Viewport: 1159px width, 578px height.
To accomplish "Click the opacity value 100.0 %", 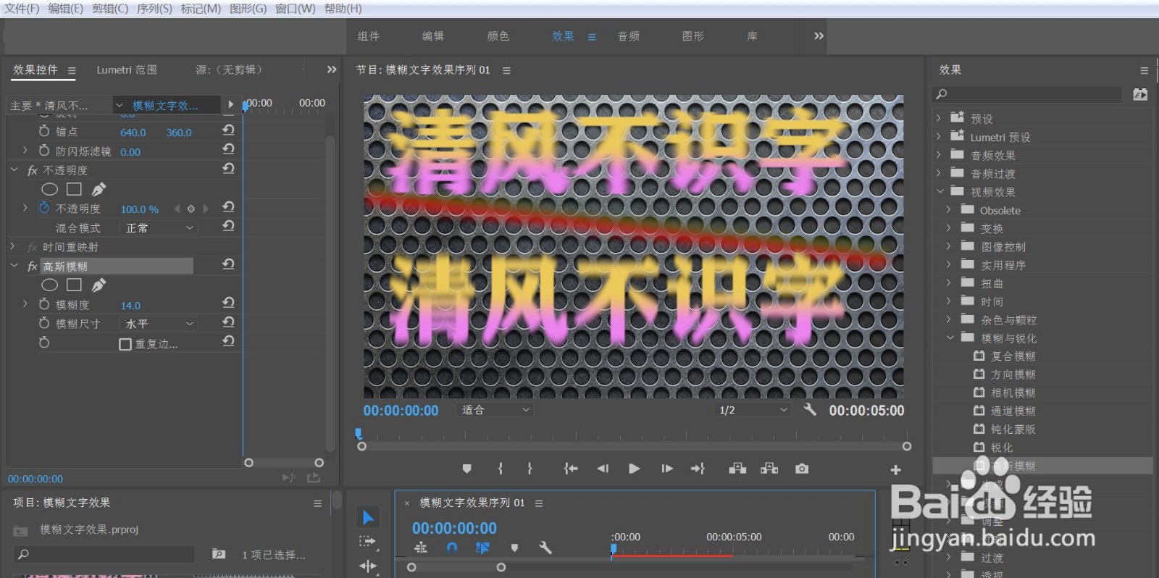I will click(139, 209).
